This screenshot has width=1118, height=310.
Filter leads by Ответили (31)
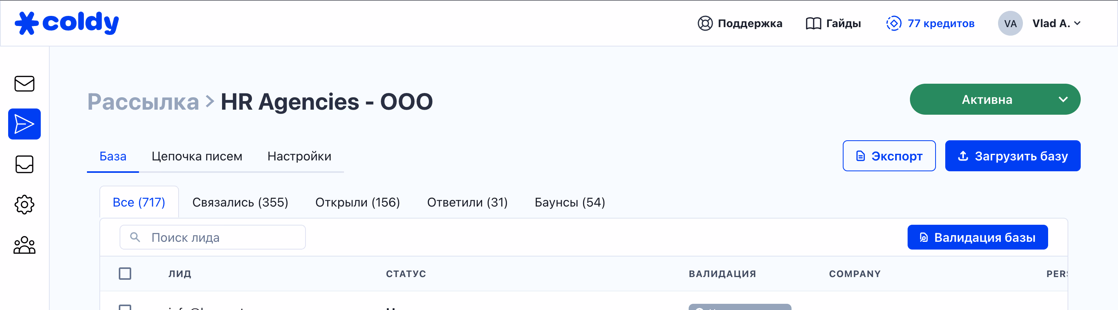point(467,202)
